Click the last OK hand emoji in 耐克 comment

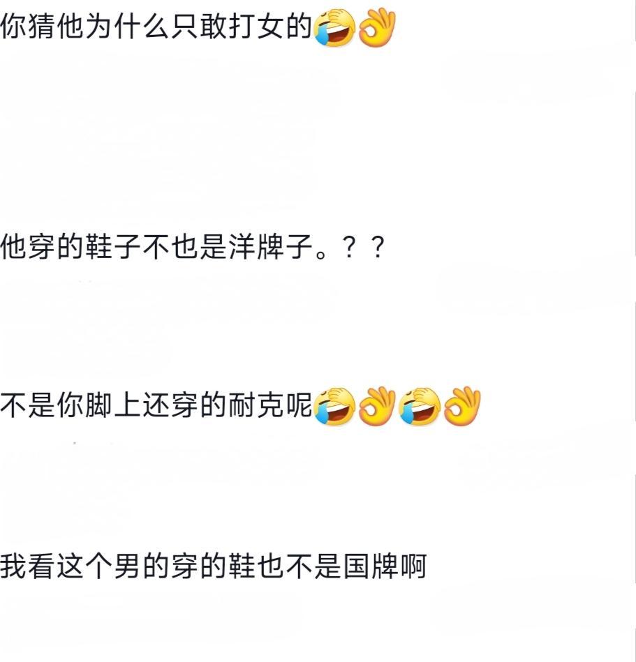tap(462, 406)
